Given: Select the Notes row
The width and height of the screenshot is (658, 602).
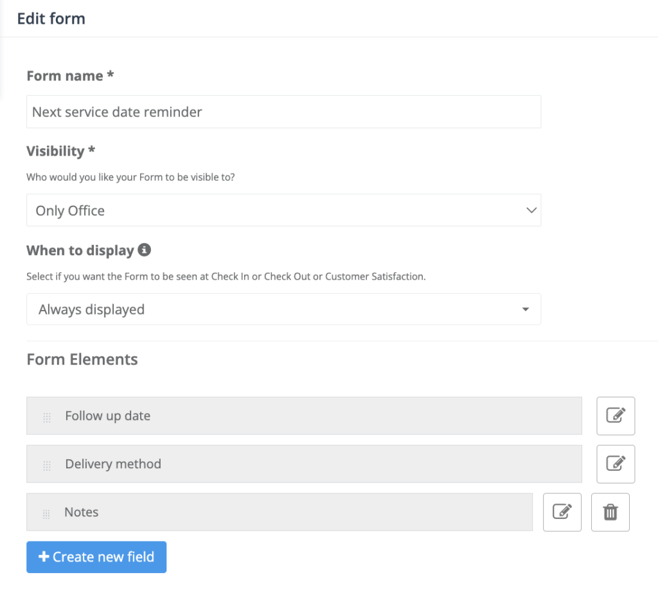Looking at the screenshot, I should point(280,512).
